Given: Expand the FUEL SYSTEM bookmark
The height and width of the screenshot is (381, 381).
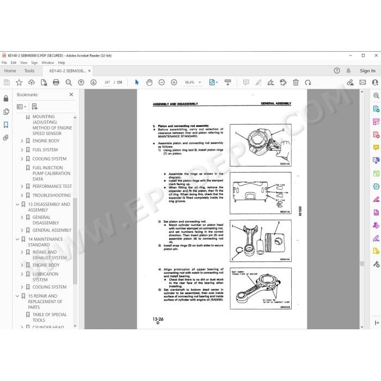Looking at the screenshot, I should [x=22, y=150].
